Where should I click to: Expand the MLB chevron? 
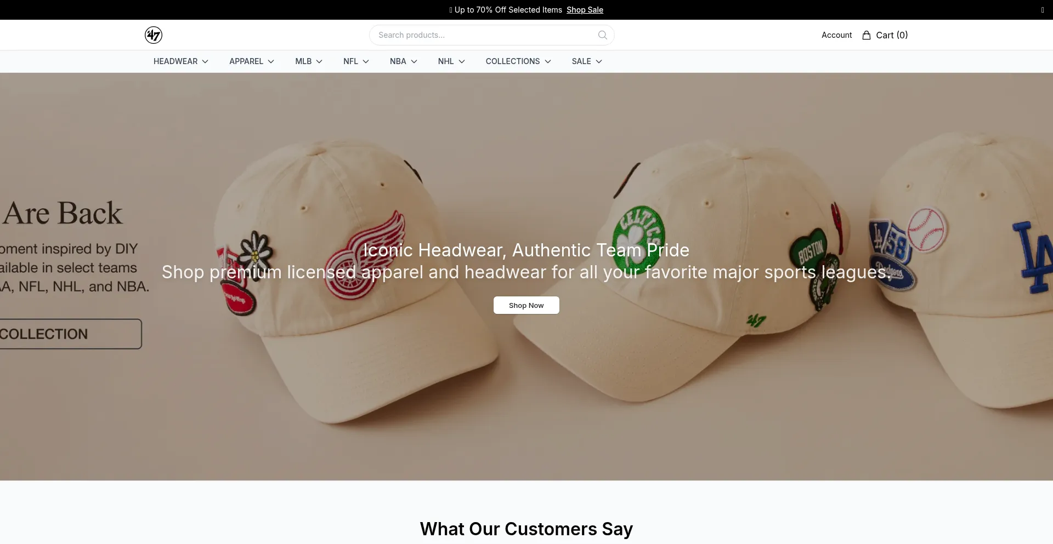tap(319, 61)
